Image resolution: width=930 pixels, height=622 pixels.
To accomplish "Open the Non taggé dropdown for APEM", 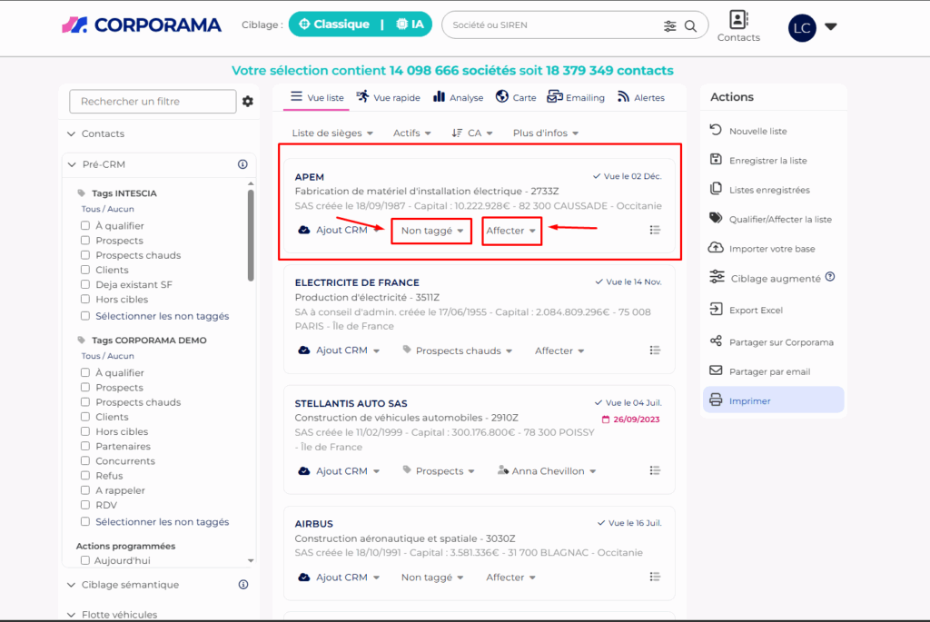I will (431, 231).
